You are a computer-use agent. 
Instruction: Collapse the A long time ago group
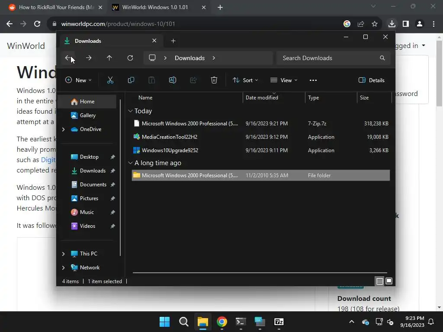(x=130, y=163)
